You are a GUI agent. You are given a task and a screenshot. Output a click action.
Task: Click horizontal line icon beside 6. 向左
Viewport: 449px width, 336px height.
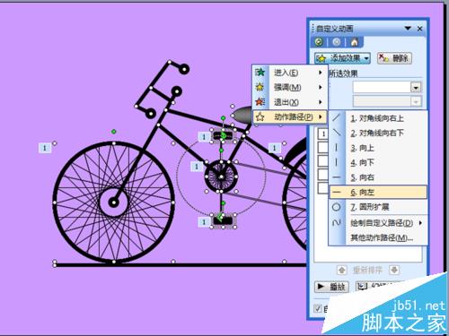click(x=337, y=193)
